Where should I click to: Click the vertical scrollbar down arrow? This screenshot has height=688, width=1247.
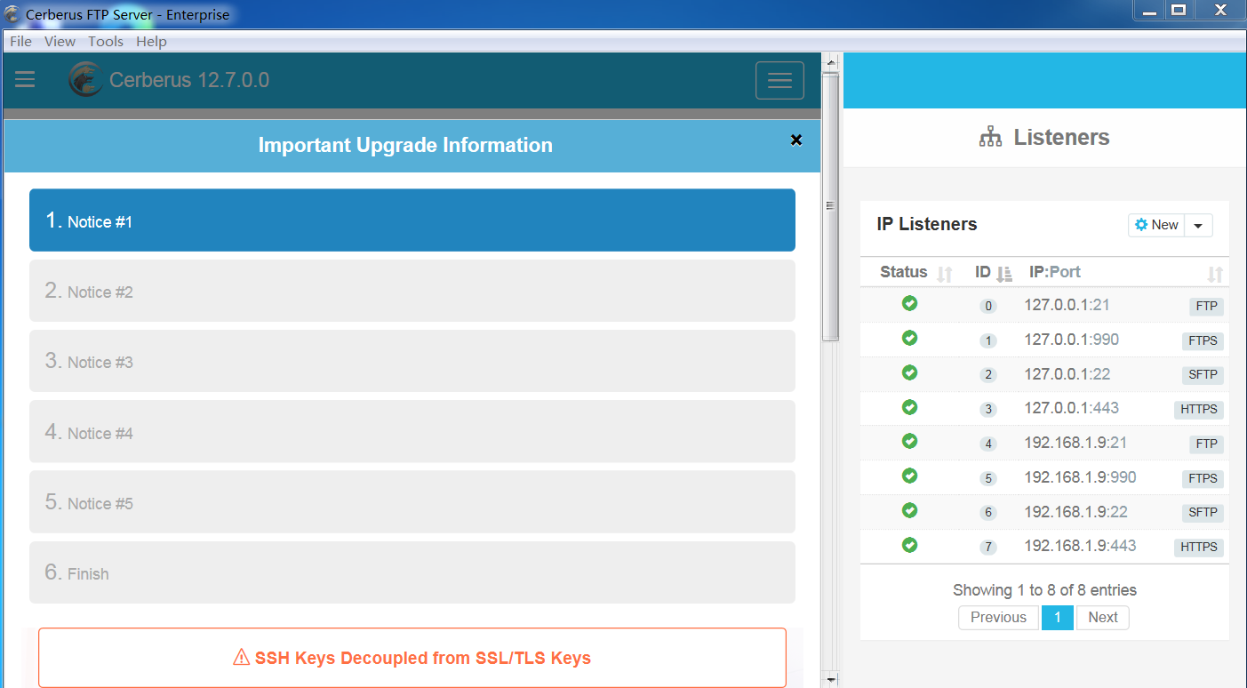(831, 679)
